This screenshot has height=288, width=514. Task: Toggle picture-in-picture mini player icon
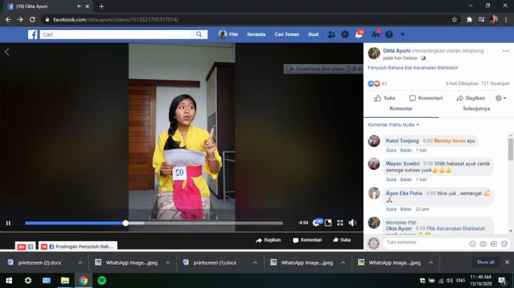click(x=328, y=223)
